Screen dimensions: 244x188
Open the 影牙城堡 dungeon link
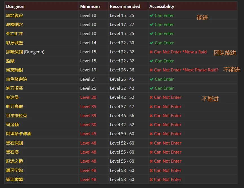tap(14, 43)
